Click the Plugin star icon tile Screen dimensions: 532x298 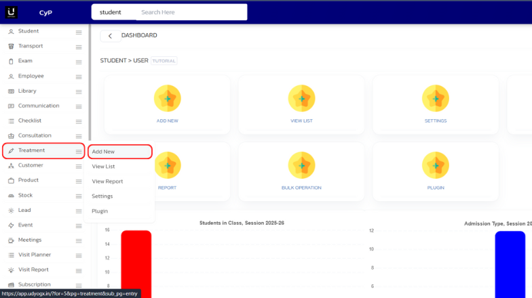(x=435, y=165)
